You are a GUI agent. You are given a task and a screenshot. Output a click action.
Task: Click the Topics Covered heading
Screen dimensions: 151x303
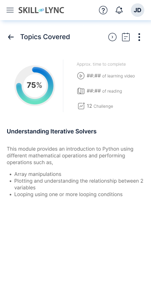click(x=45, y=37)
